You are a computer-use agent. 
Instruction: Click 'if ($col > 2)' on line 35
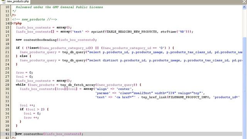pyautogui.click(x=32, y=109)
